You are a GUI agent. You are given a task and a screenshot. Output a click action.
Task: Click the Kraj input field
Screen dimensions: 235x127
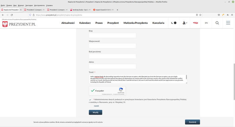[x=112, y=36]
